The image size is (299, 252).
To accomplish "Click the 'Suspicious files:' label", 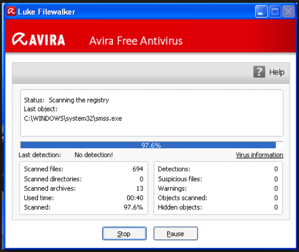I will 180,179.
